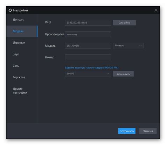
Task: Expand the Модель preset dropdown
Action: pyautogui.click(x=128, y=46)
